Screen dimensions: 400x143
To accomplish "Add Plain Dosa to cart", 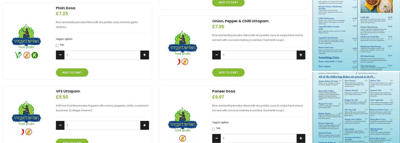I will coord(72,73).
